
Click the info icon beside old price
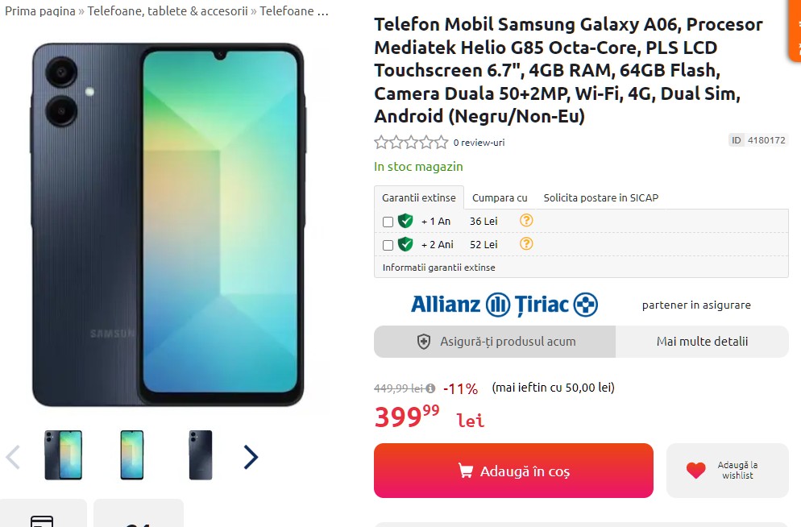[x=430, y=388]
